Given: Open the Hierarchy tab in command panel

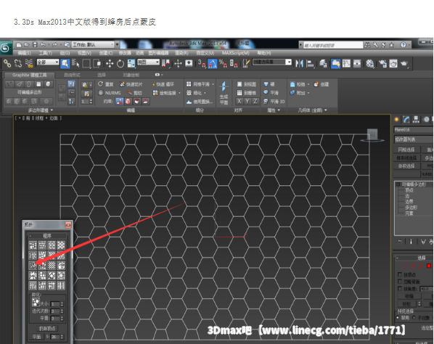Looking at the screenshot, I should (x=416, y=119).
